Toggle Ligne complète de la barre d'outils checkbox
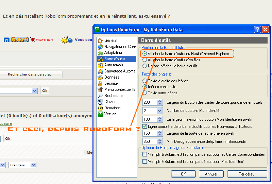The width and height of the screenshot is (272, 184). [144, 127]
